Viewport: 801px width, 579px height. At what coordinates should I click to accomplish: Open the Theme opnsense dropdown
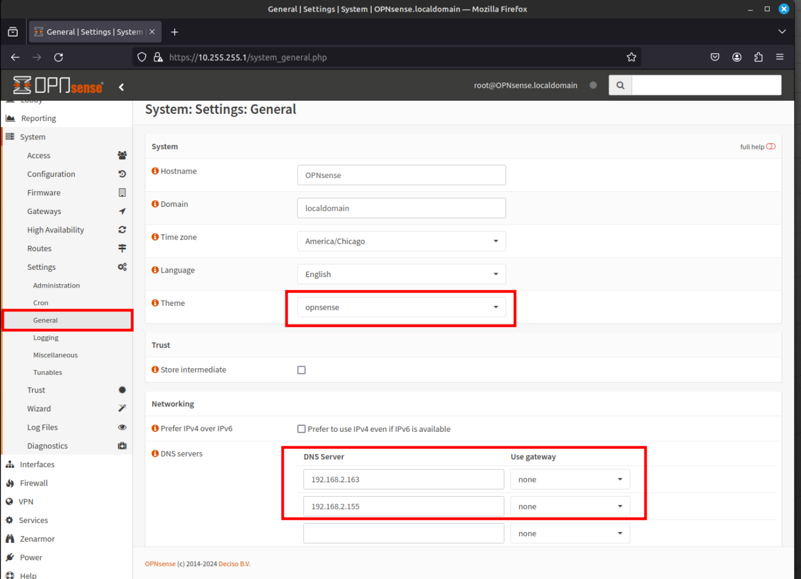[x=402, y=307]
